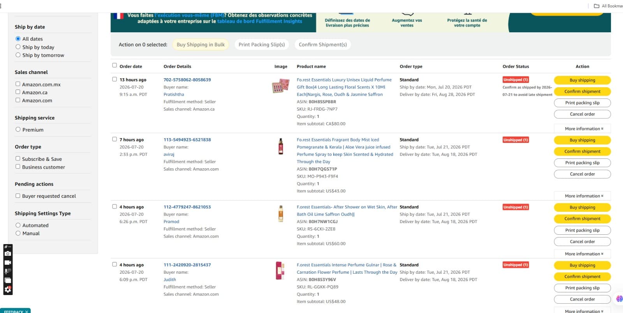Click Confirm Shipment(s) bulk action

coord(323,45)
